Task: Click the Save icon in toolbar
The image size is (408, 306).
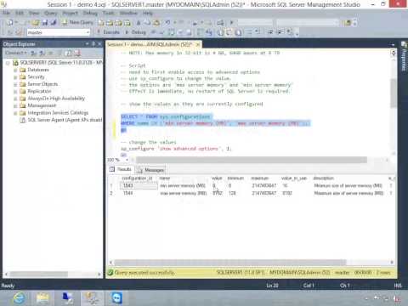Action: pos(45,22)
